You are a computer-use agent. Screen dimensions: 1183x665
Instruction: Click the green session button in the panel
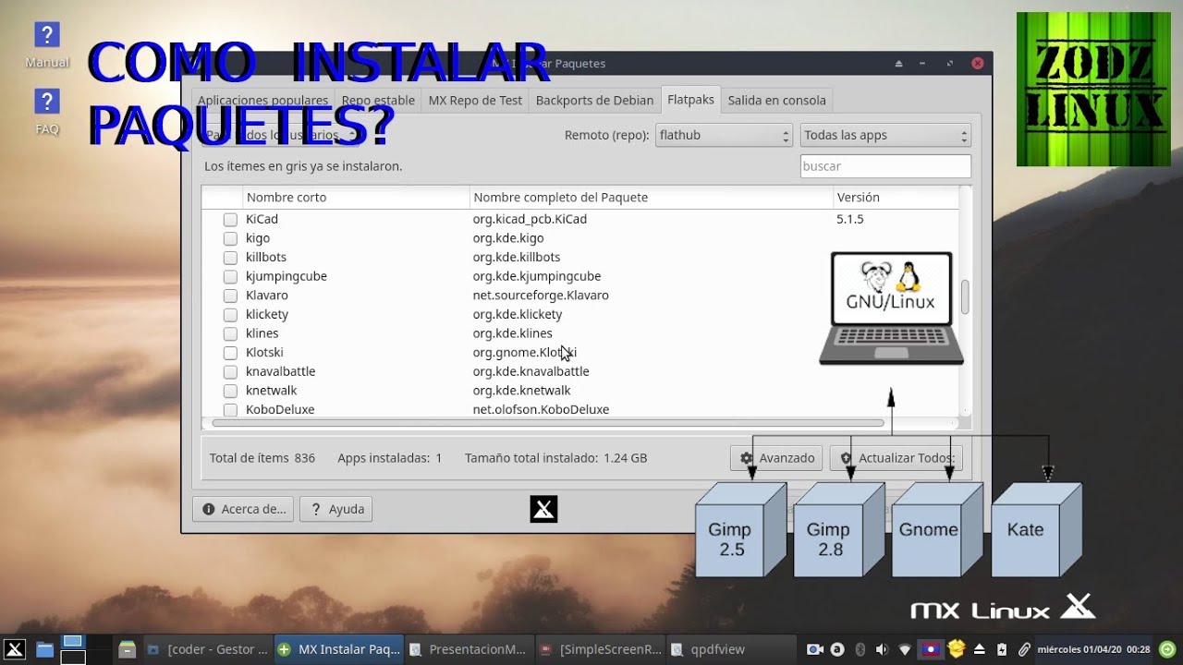[x=1167, y=649]
